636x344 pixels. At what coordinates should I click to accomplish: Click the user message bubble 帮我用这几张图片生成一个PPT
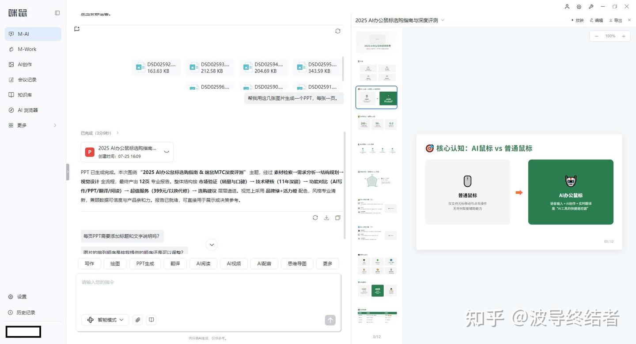click(x=294, y=98)
